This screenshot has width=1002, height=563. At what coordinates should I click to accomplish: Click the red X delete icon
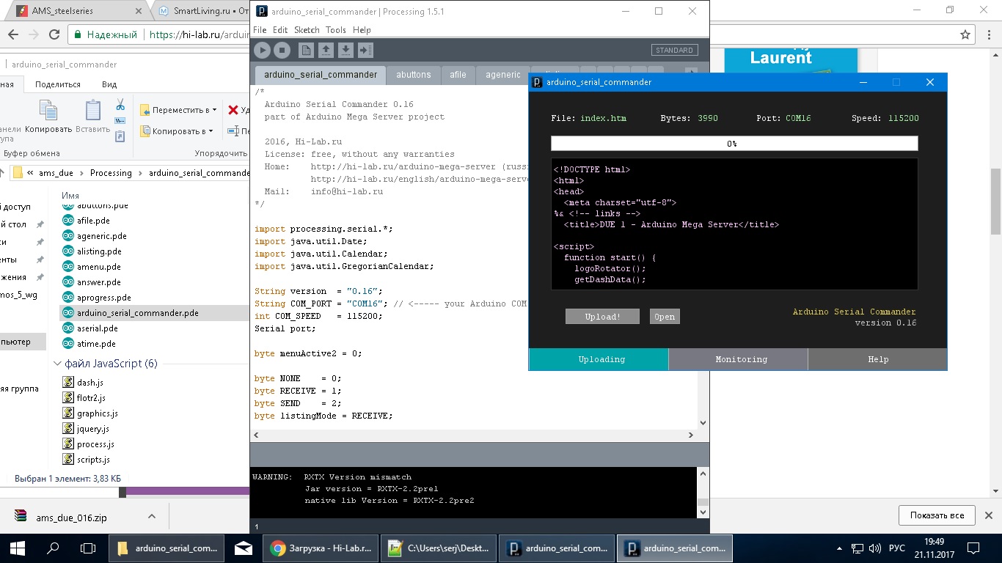(233, 110)
